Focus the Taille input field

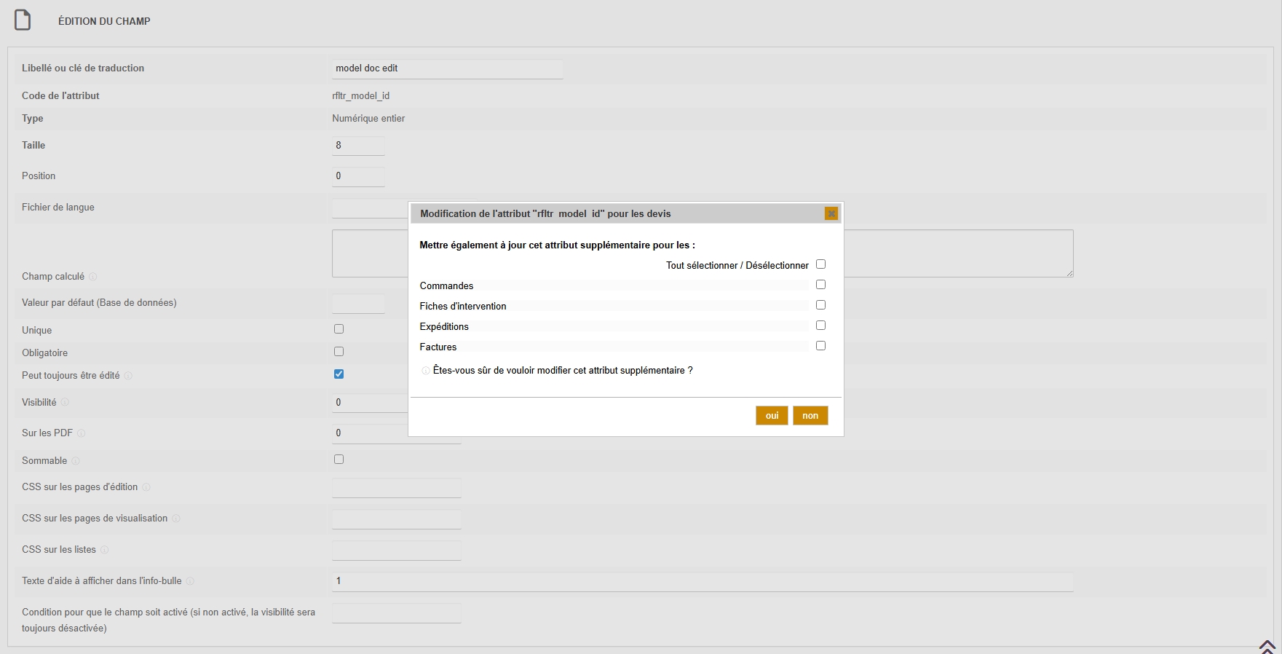coord(358,146)
